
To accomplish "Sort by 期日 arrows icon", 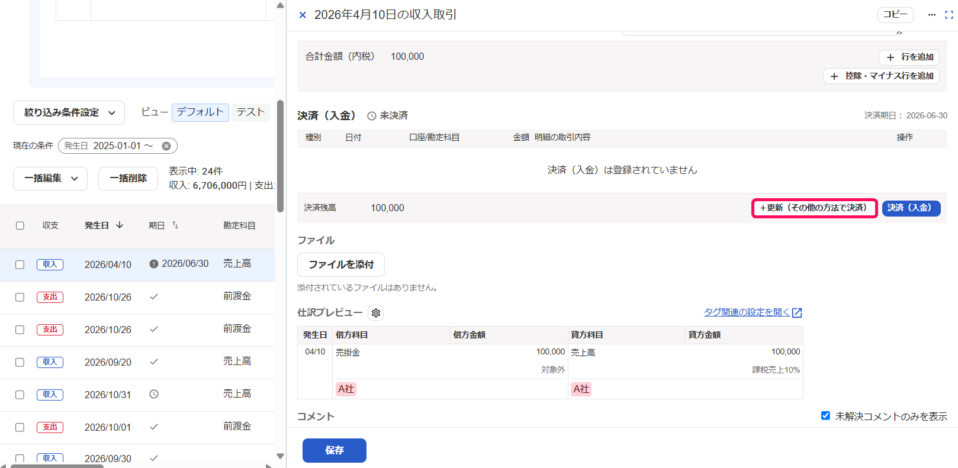I will [175, 225].
